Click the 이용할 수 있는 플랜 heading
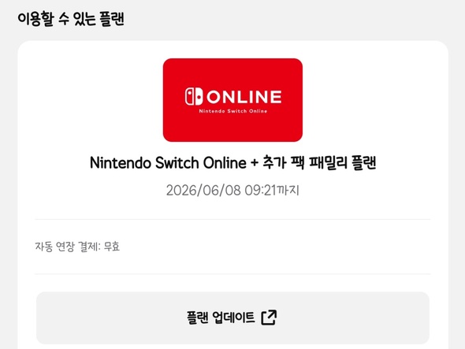 click(x=71, y=19)
